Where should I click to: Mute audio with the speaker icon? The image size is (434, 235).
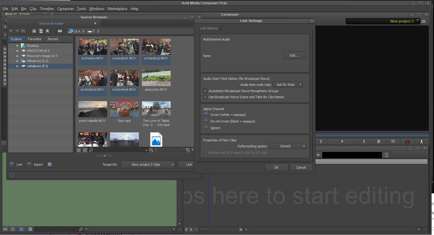pos(318,155)
